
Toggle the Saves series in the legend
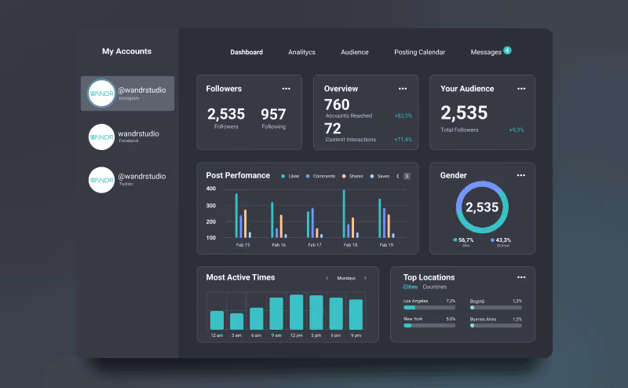pos(380,176)
